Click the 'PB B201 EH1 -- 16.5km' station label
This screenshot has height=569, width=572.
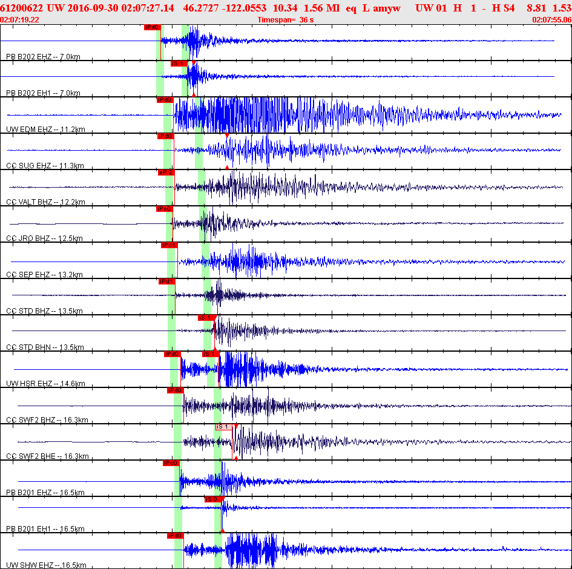[x=45, y=529]
